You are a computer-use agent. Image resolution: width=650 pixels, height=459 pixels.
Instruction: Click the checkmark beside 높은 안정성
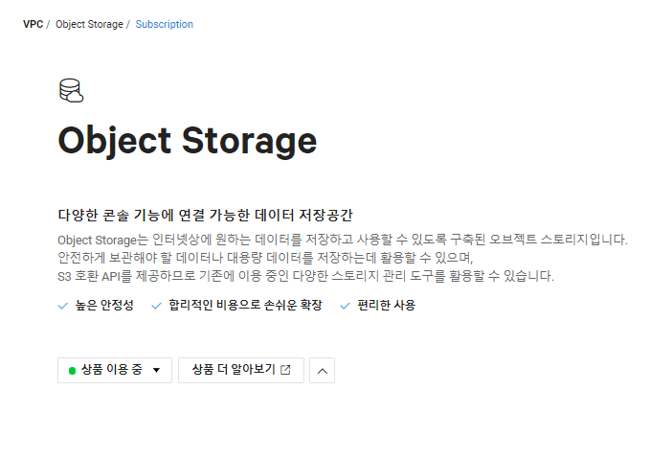click(63, 306)
